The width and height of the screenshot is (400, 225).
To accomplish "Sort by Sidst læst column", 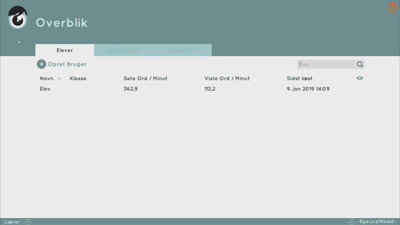I will pyautogui.click(x=299, y=78).
